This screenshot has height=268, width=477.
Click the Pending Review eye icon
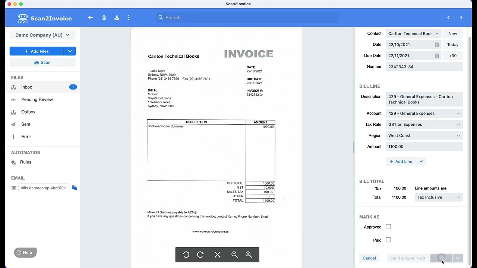tap(13, 99)
